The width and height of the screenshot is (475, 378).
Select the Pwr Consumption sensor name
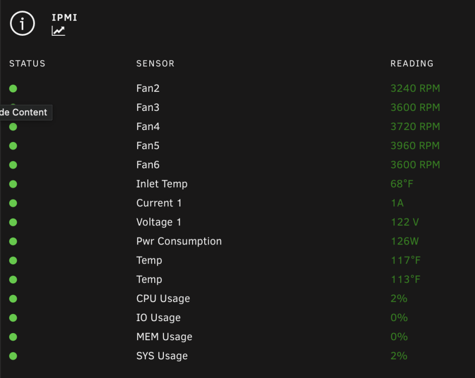pos(179,241)
